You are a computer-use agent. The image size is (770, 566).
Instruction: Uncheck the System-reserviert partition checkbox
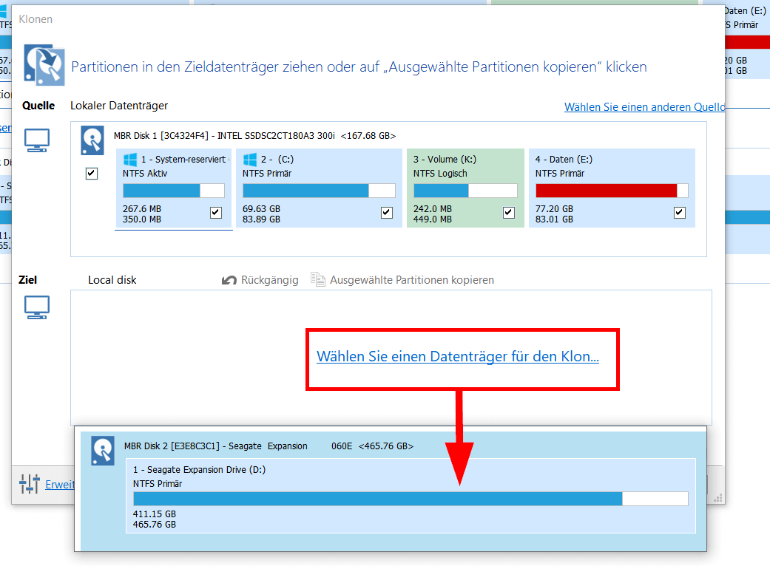point(215,212)
